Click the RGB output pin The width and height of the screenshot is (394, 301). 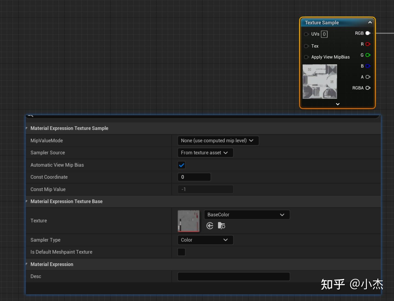(368, 33)
